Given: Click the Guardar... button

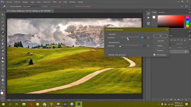Looking at the screenshot, I should (161, 51).
